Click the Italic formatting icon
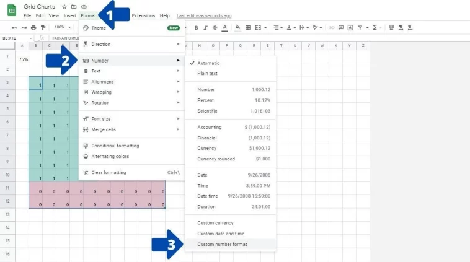The height and width of the screenshot is (262, 470). coord(206,27)
